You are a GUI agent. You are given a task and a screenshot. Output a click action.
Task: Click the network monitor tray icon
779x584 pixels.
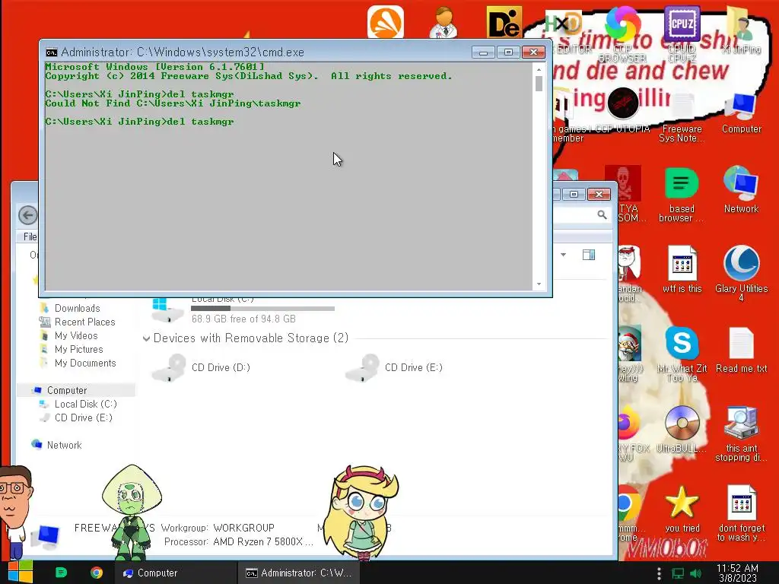tap(678, 573)
